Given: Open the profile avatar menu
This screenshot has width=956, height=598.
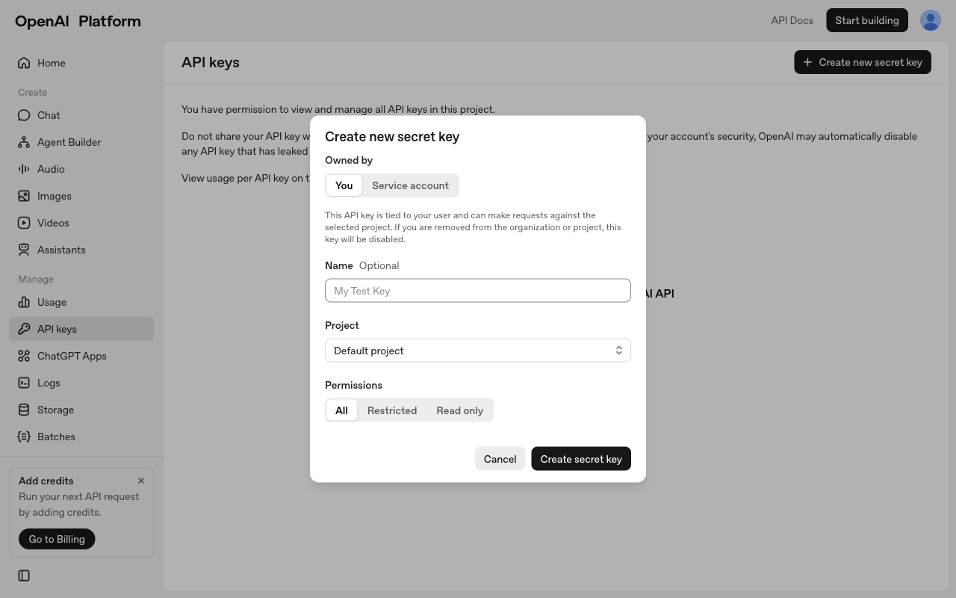Looking at the screenshot, I should [930, 20].
